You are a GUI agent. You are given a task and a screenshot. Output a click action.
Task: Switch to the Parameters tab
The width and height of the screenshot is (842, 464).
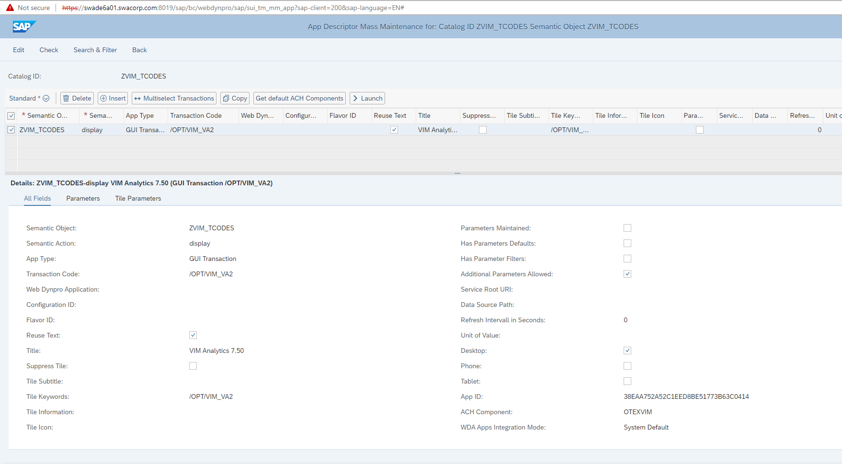click(83, 198)
